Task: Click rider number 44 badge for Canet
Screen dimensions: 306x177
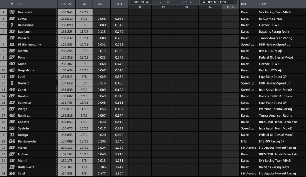Action: (12, 90)
